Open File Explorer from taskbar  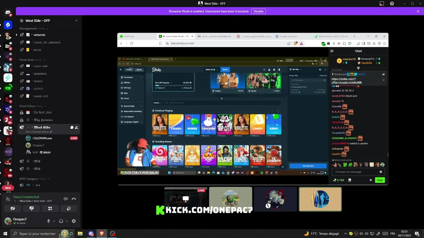coord(80,234)
